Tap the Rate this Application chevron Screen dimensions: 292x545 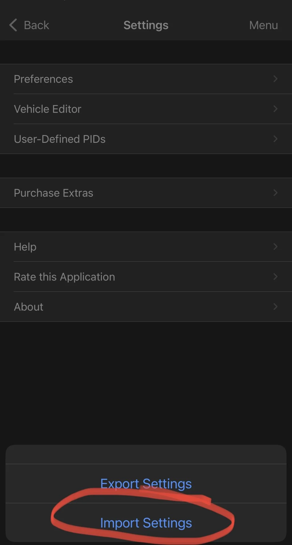(275, 277)
